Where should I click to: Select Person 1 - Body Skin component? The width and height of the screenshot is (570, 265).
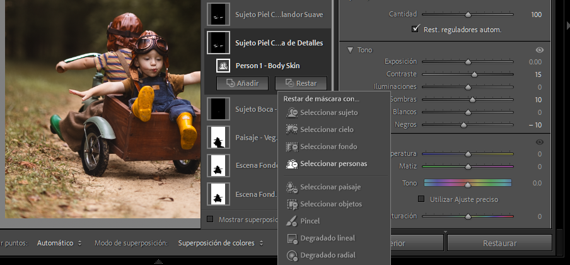(x=267, y=66)
